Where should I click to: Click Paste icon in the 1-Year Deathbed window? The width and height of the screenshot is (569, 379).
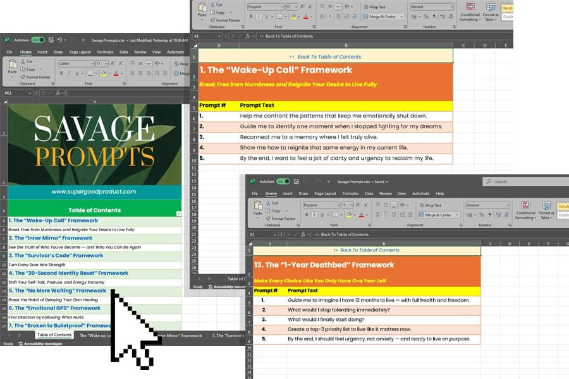tap(258, 207)
